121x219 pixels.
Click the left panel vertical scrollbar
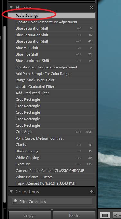pos(5,115)
